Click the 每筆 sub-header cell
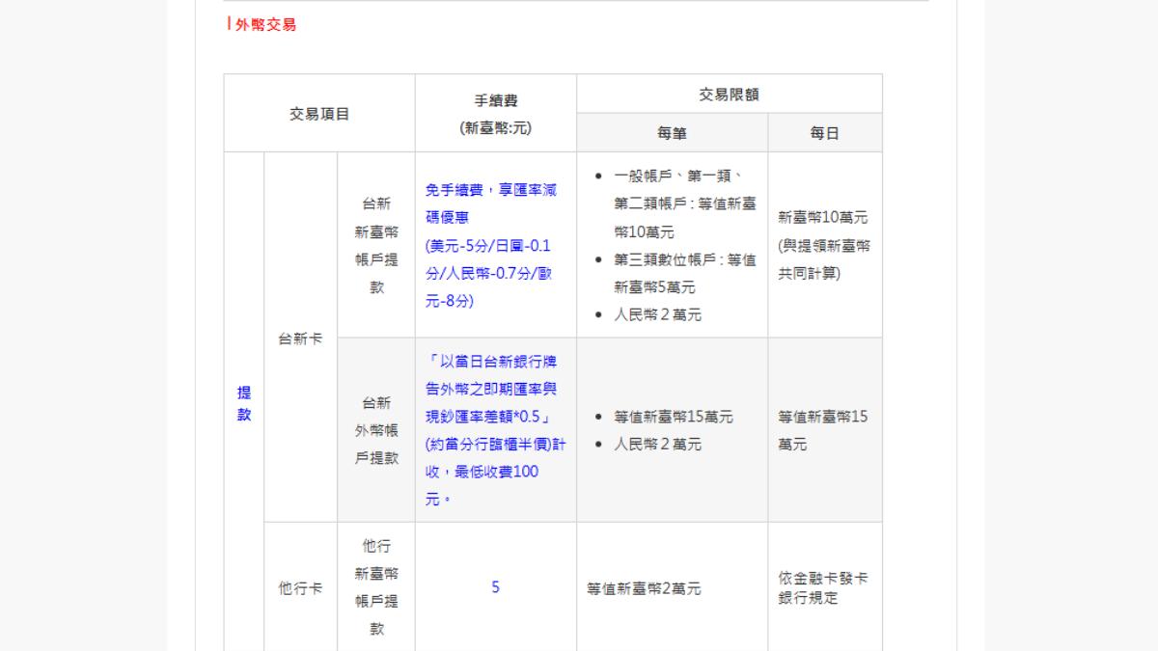 (673, 133)
